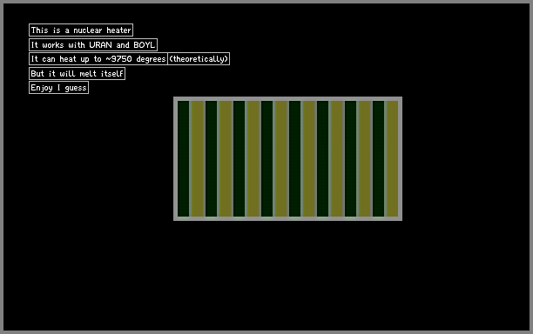Click the right gray wall of the heater frame
This screenshot has width=533, height=334.
(x=400, y=158)
